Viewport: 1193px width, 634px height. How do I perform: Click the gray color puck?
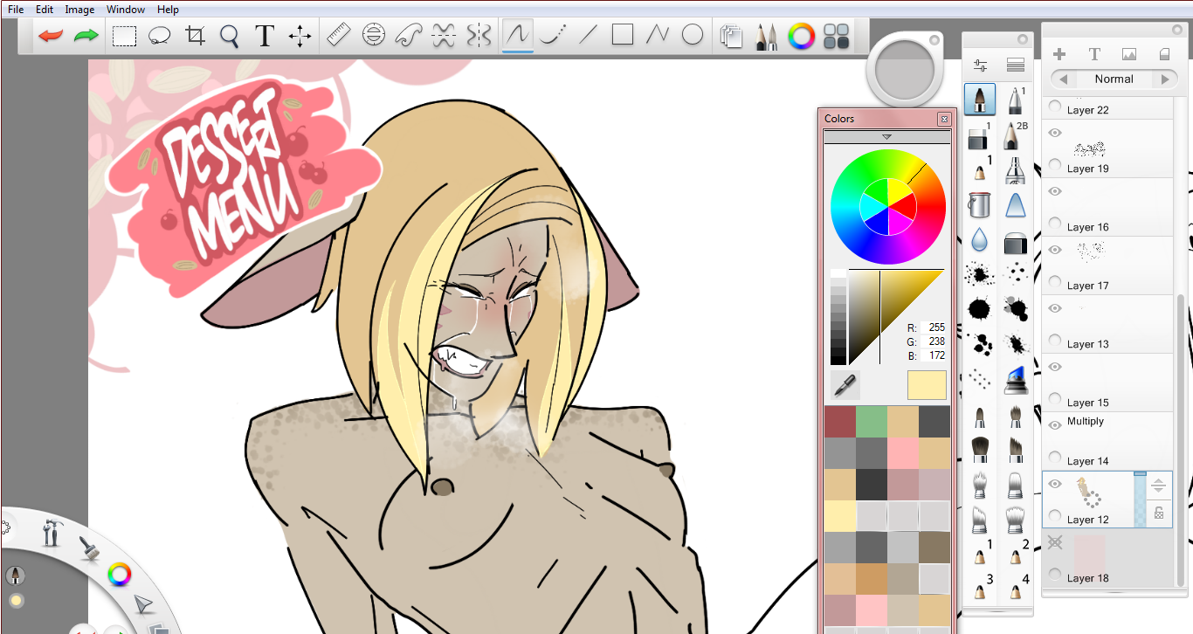point(904,69)
